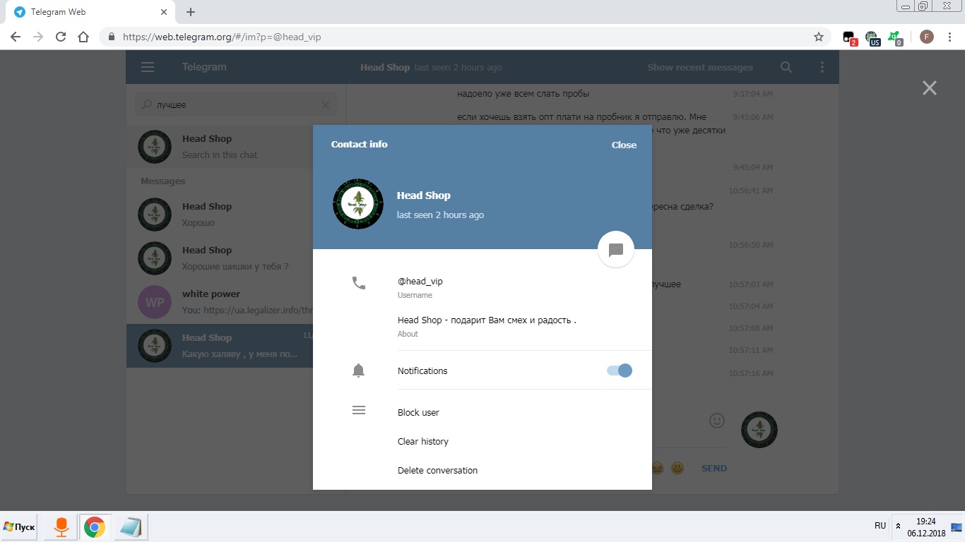Screen dimensions: 965x542
Task: Click the RU language indicator
Action: [x=880, y=526]
